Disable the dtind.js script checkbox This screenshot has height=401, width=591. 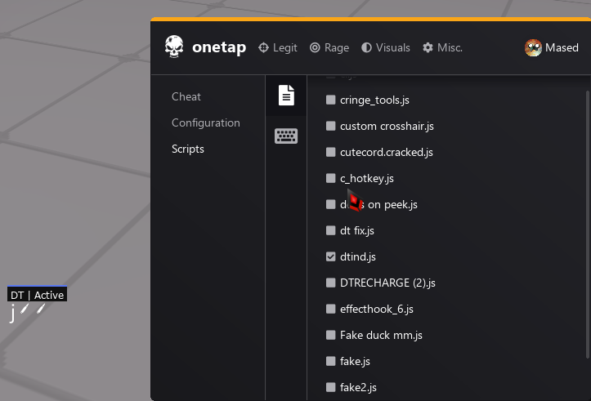pyautogui.click(x=331, y=256)
